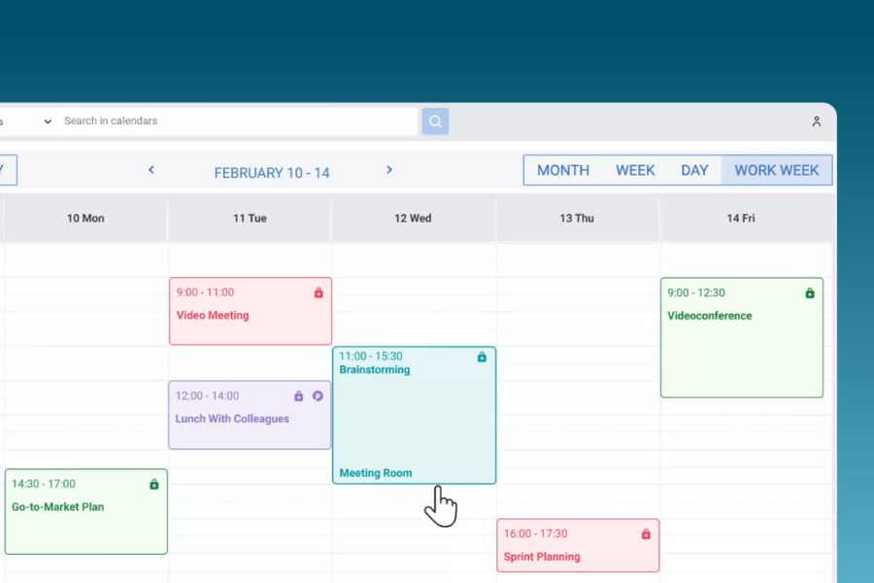The height and width of the screenshot is (583, 874).
Task: Open the Go-to-Market Plan event
Action: point(85,512)
